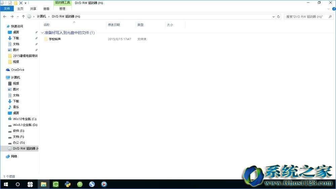The height and width of the screenshot is (189, 336).
Task: Open the address bar history dropdown
Action: (273, 16)
